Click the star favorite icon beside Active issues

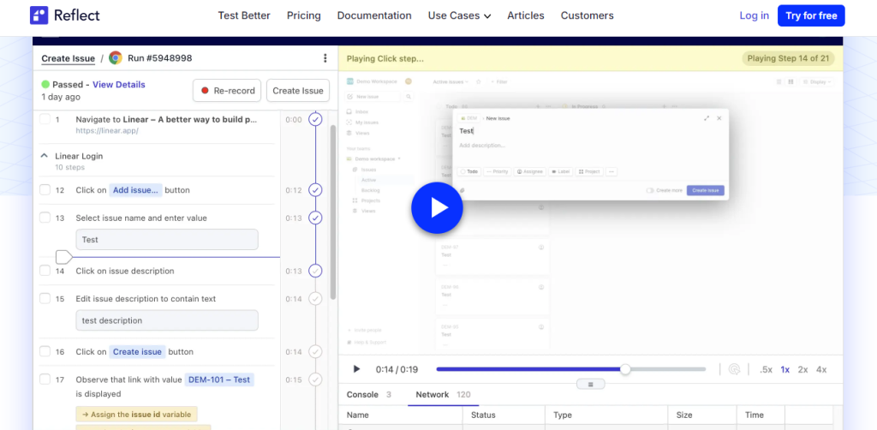pyautogui.click(x=479, y=81)
